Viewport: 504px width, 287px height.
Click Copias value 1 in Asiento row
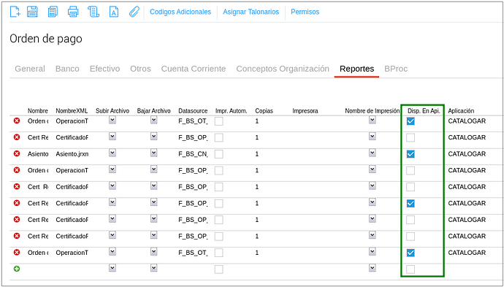pos(257,154)
